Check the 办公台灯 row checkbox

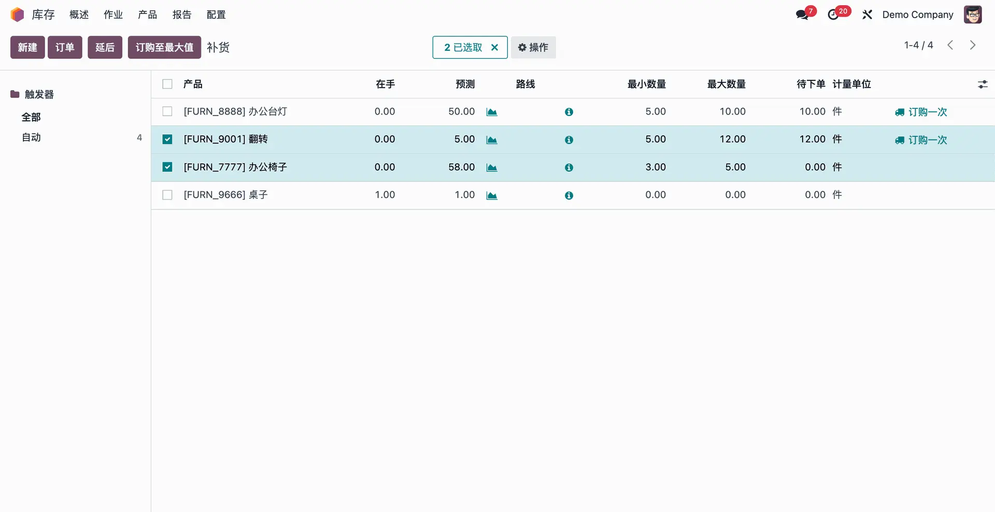167,111
